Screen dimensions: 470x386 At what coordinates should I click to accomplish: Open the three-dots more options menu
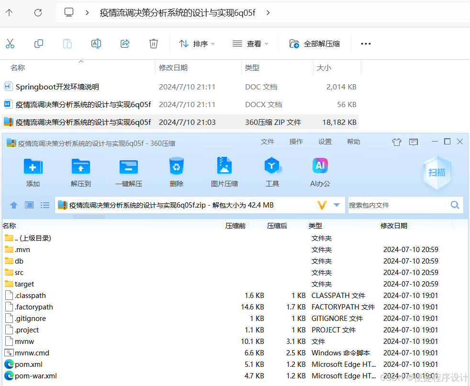pyautogui.click(x=366, y=44)
